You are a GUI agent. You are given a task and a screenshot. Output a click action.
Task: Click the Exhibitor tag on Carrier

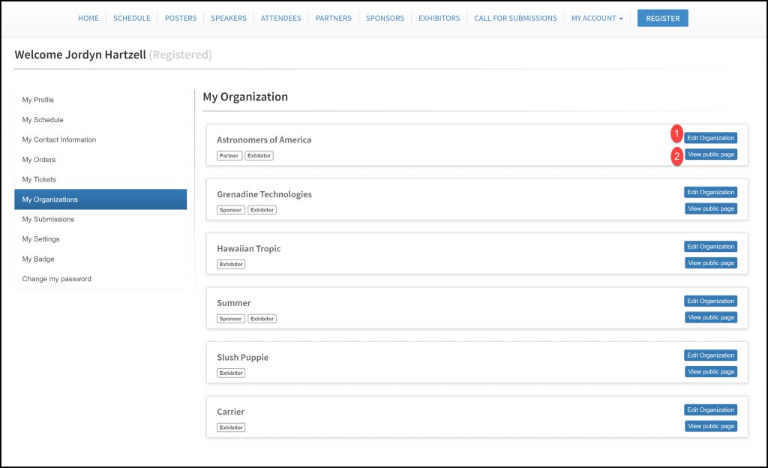point(231,427)
